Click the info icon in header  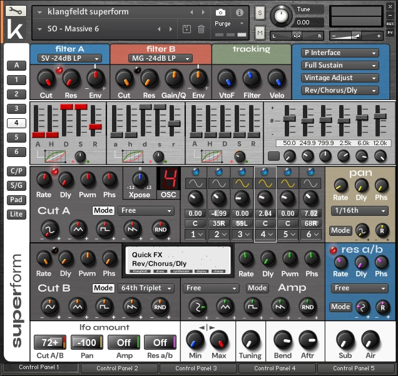coord(238,12)
